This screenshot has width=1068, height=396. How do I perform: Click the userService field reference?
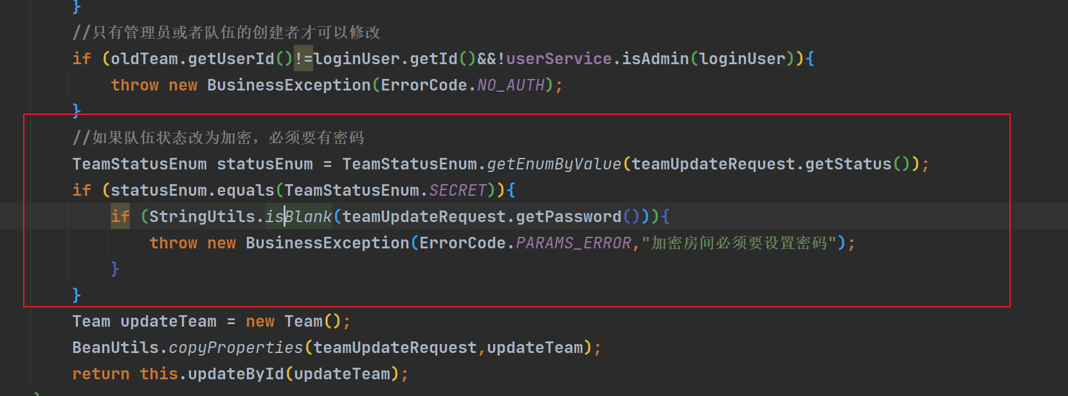click(559, 59)
